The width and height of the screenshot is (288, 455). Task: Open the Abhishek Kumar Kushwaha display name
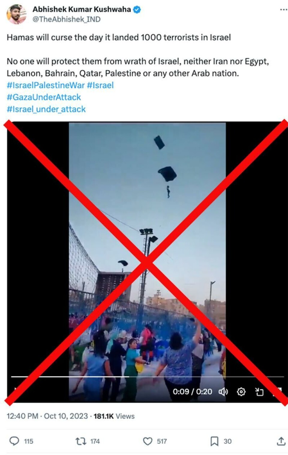pos(82,9)
